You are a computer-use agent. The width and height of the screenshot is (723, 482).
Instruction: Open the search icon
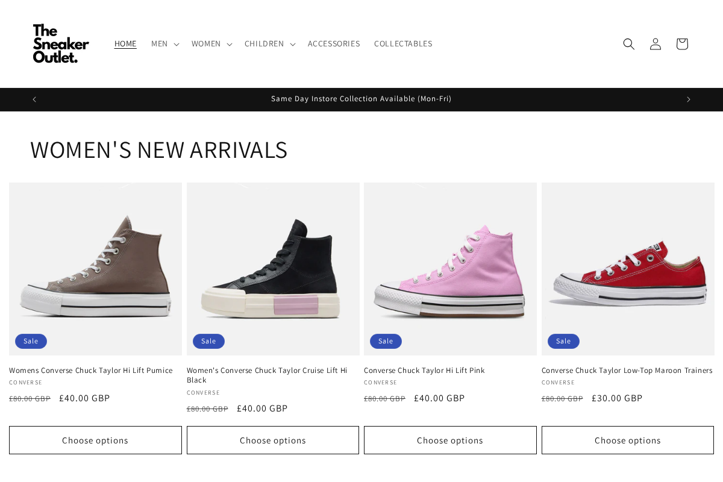coord(628,43)
